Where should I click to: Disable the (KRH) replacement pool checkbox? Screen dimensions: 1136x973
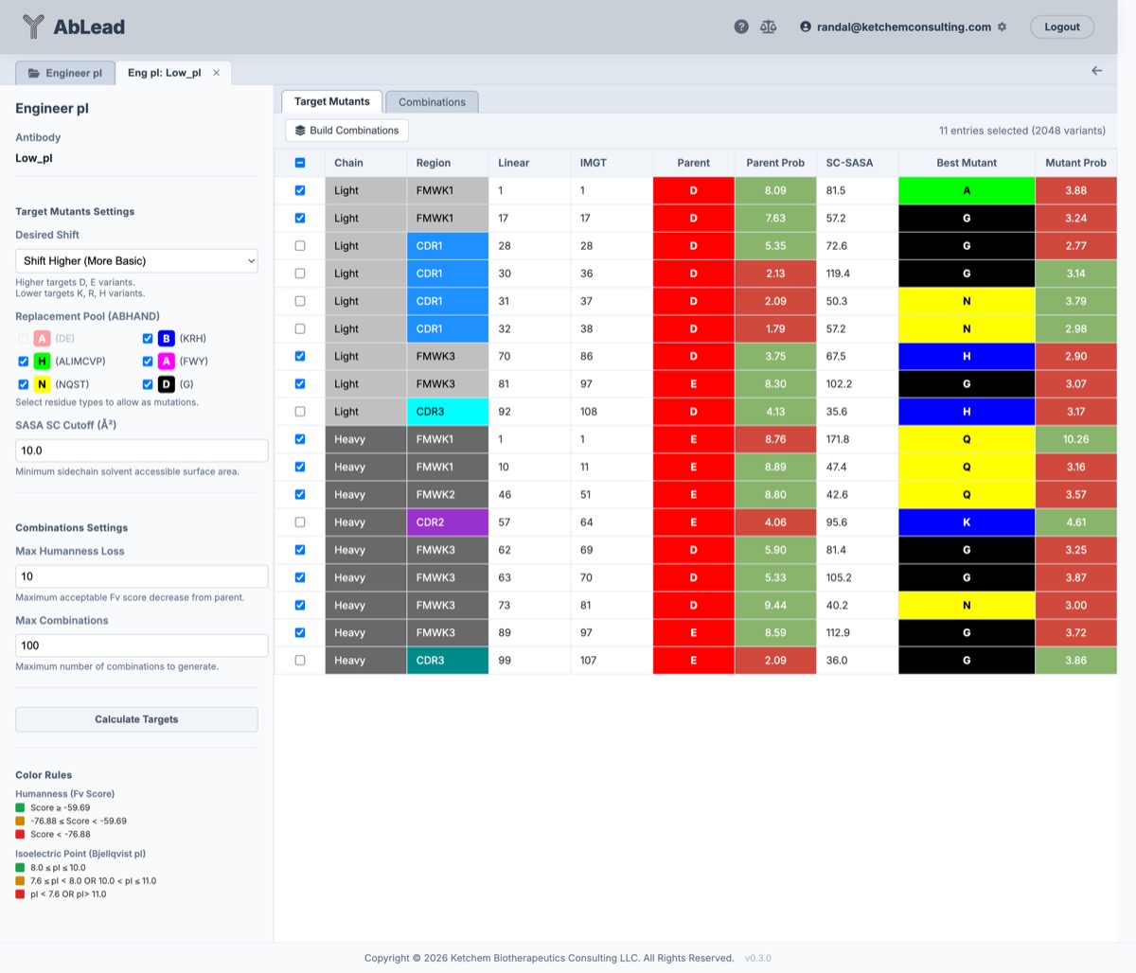pyautogui.click(x=148, y=338)
